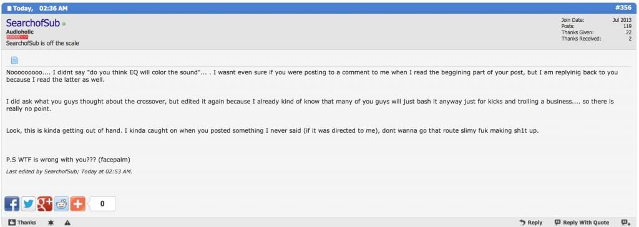Image resolution: width=639 pixels, height=227 pixels.
Task: Click the Thanks Given count
Action: (x=629, y=32)
